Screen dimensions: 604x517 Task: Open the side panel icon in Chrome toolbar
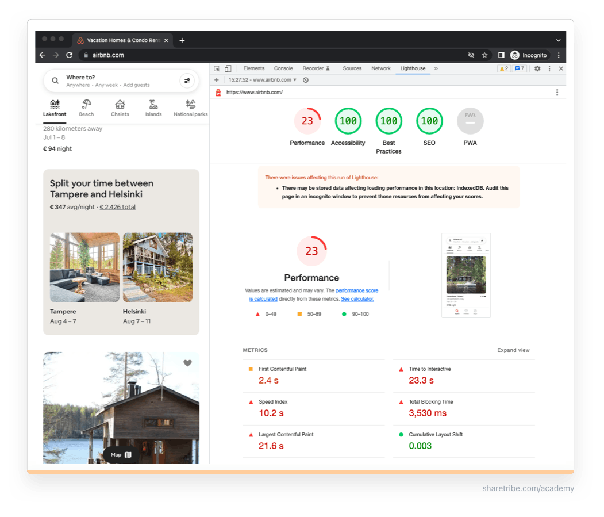501,55
